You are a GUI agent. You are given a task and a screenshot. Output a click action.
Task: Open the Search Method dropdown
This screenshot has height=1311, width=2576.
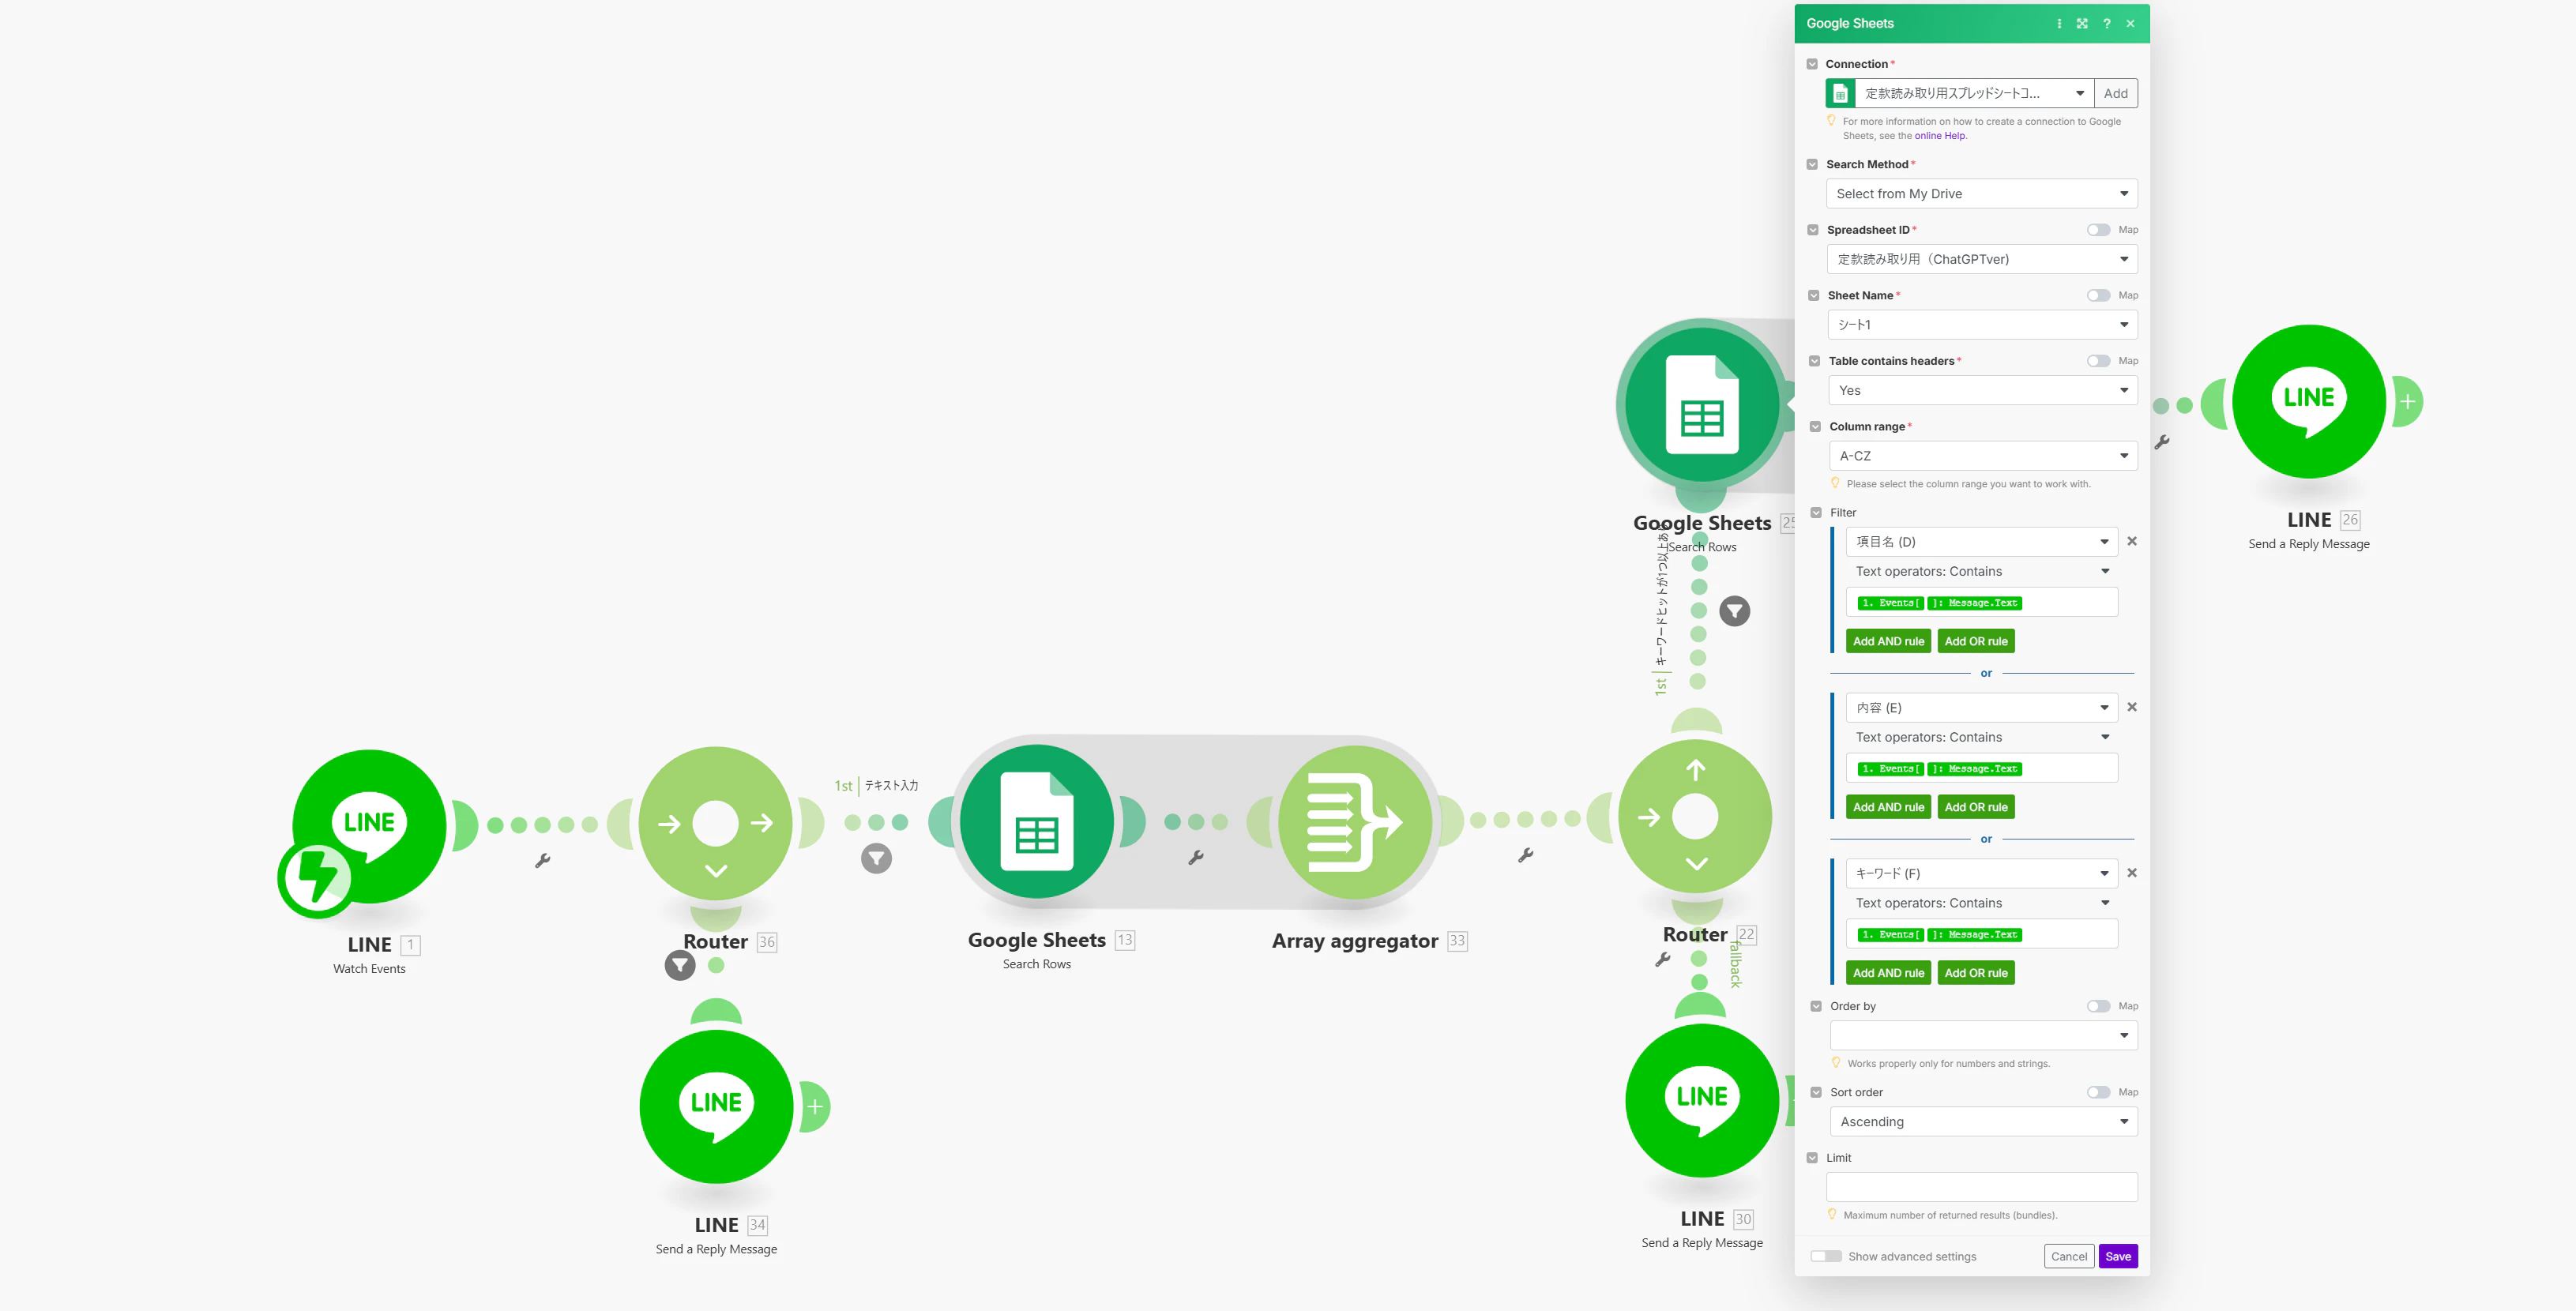coord(1982,193)
